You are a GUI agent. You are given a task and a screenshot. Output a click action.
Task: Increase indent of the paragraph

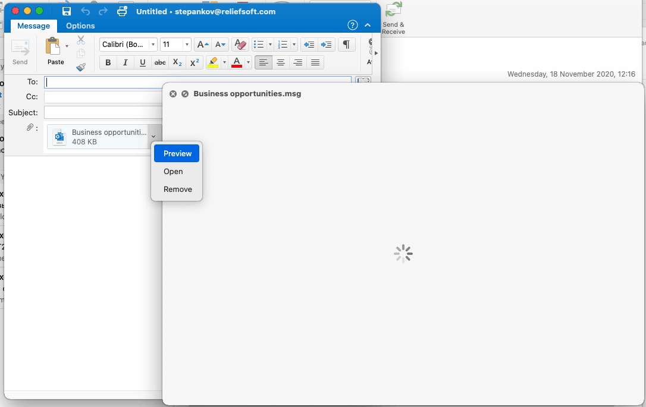326,45
